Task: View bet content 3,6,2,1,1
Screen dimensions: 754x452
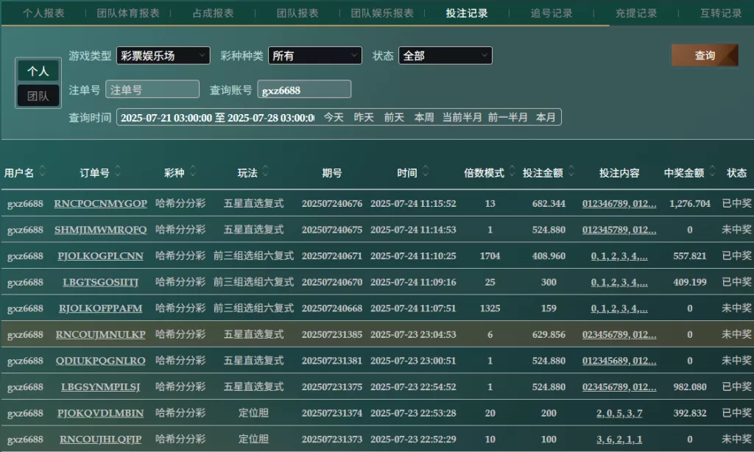Action: [619, 439]
